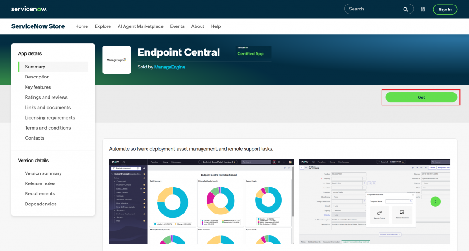Open the Incident form screenshot thumbnail

click(x=374, y=202)
